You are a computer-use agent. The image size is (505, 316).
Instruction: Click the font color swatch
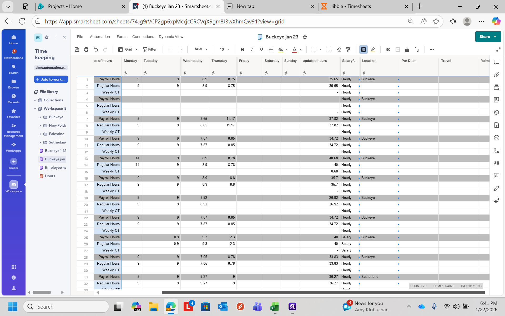click(295, 50)
